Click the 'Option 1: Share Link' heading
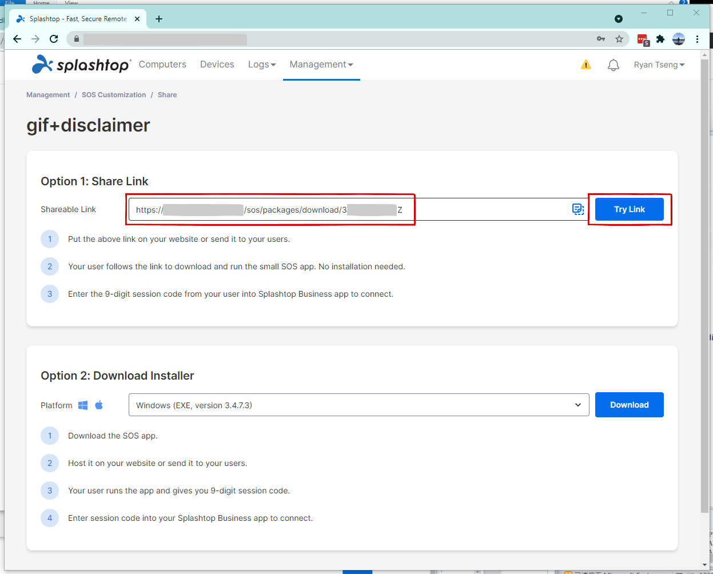Screen dimensions: 713x574 pyautogui.click(x=94, y=181)
